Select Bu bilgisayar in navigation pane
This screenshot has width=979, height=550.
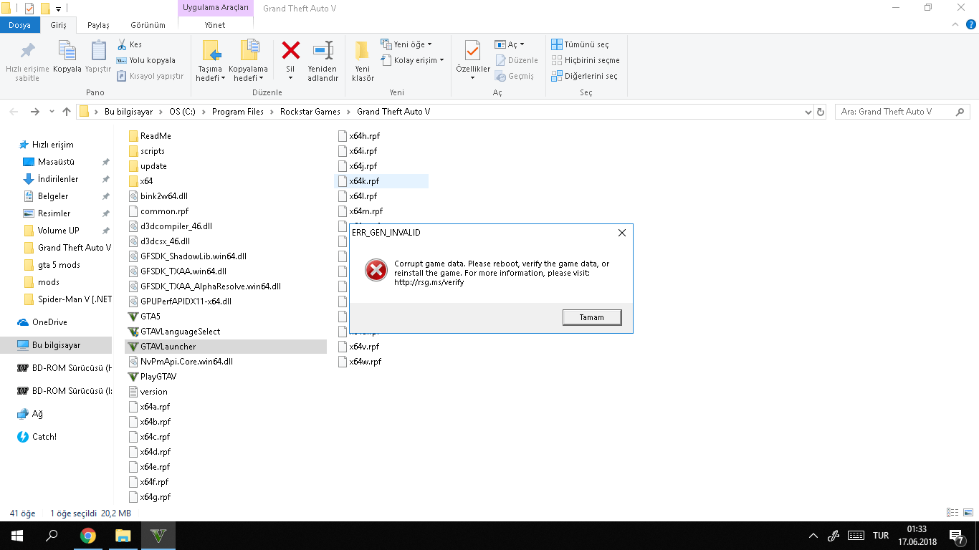click(56, 345)
